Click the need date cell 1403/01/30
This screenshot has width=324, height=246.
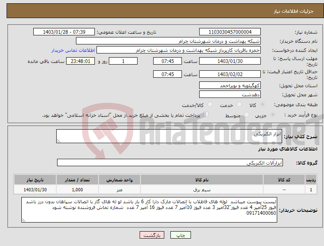(35, 190)
